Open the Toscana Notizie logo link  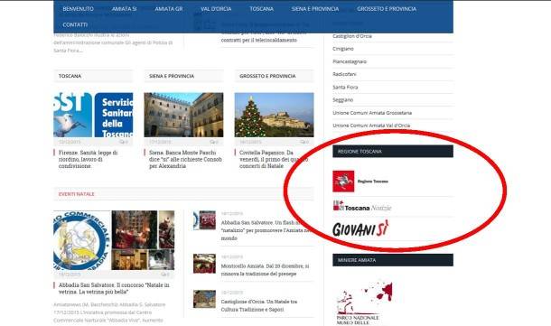point(362,206)
